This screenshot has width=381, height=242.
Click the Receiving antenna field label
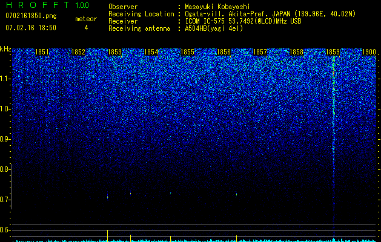point(139,28)
